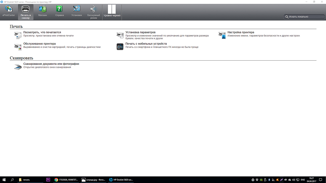Open the Windows Start menu
The image size is (326, 183).
4,180
